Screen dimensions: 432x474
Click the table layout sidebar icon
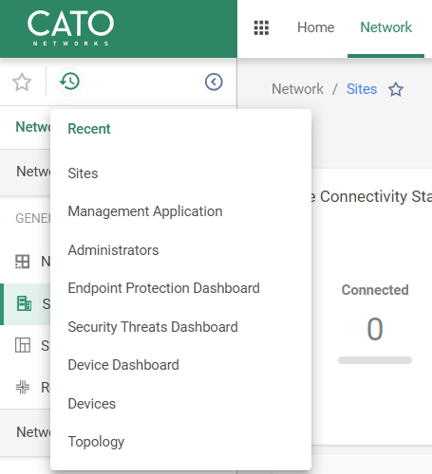(23, 345)
